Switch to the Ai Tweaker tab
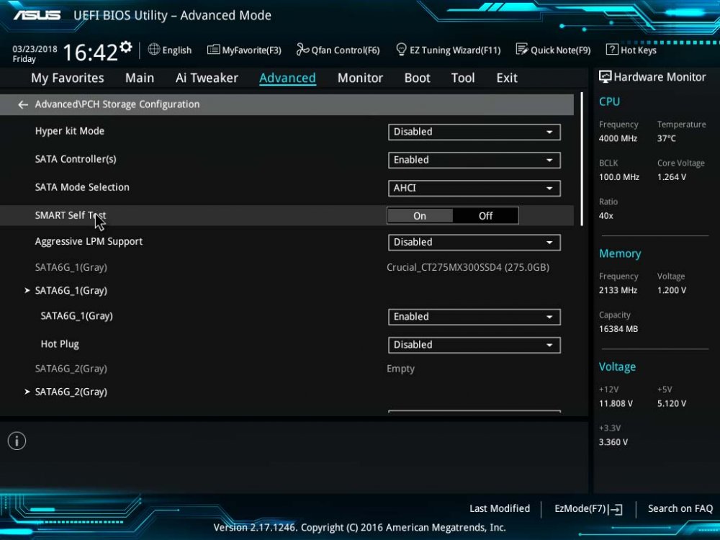 pyautogui.click(x=207, y=78)
